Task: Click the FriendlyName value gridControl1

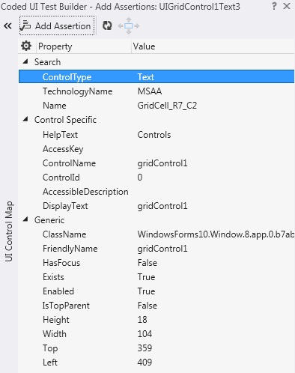Action: tap(162, 249)
